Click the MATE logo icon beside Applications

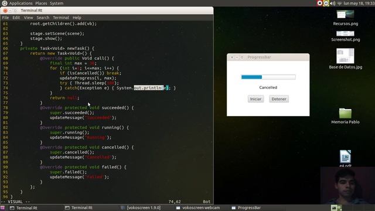point(4,3)
